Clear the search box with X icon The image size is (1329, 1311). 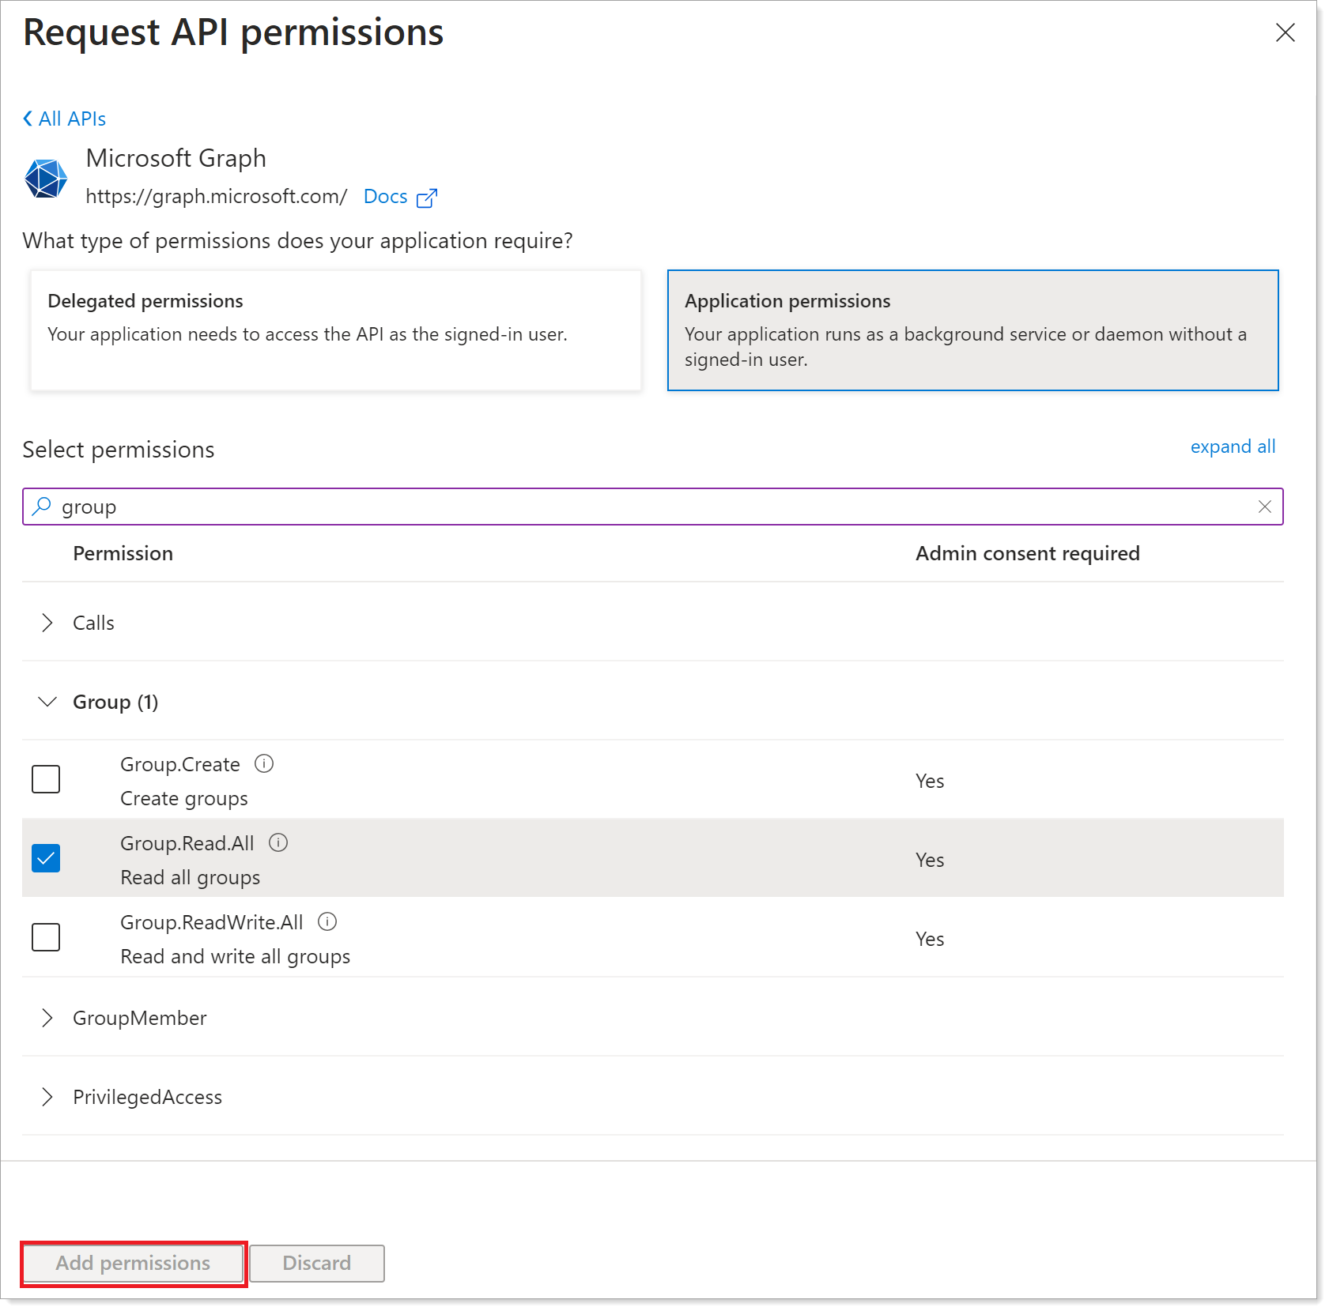1264,507
